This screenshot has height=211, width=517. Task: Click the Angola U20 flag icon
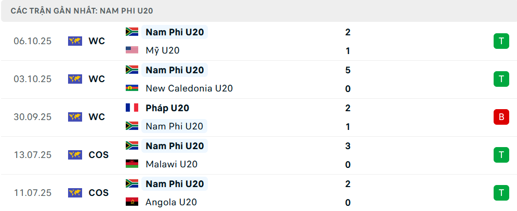click(132, 202)
